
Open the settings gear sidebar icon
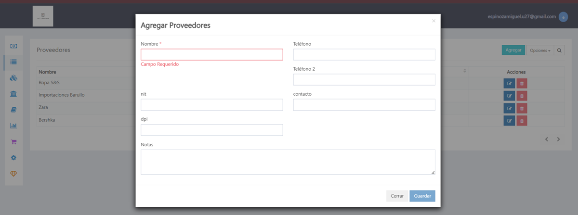pos(13,158)
